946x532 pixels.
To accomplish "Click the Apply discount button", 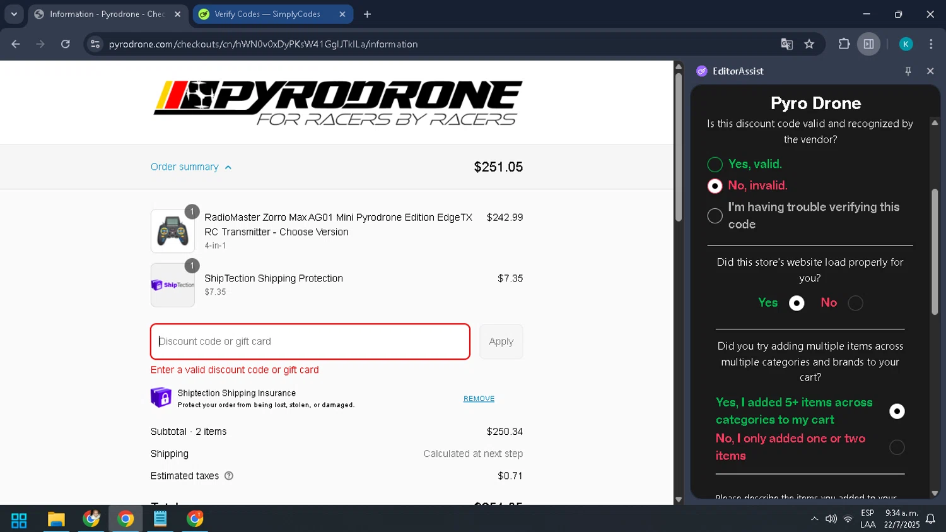I will (501, 341).
